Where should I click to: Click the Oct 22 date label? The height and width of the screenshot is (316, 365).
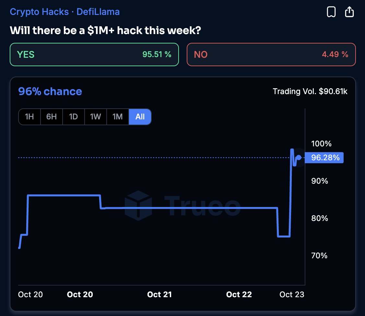239,295
